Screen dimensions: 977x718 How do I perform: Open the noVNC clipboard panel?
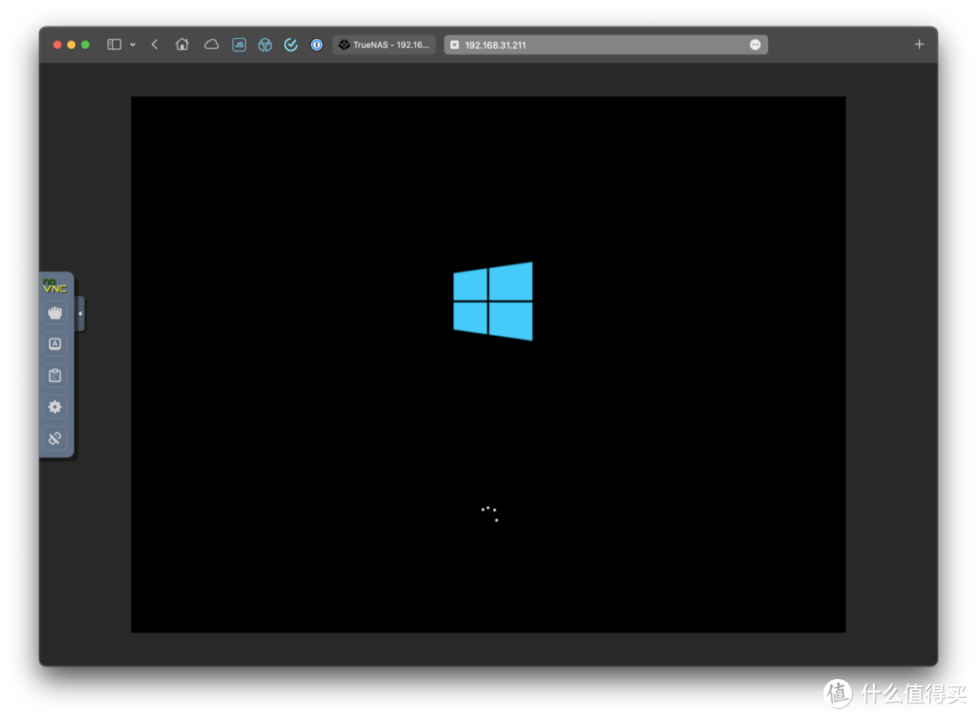(55, 376)
